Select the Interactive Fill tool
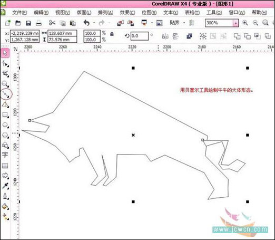 (5, 216)
